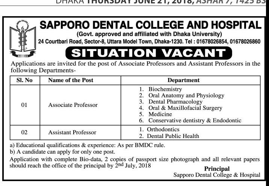Click the "Department" column header
The height and width of the screenshot is (186, 269).
(183, 80)
